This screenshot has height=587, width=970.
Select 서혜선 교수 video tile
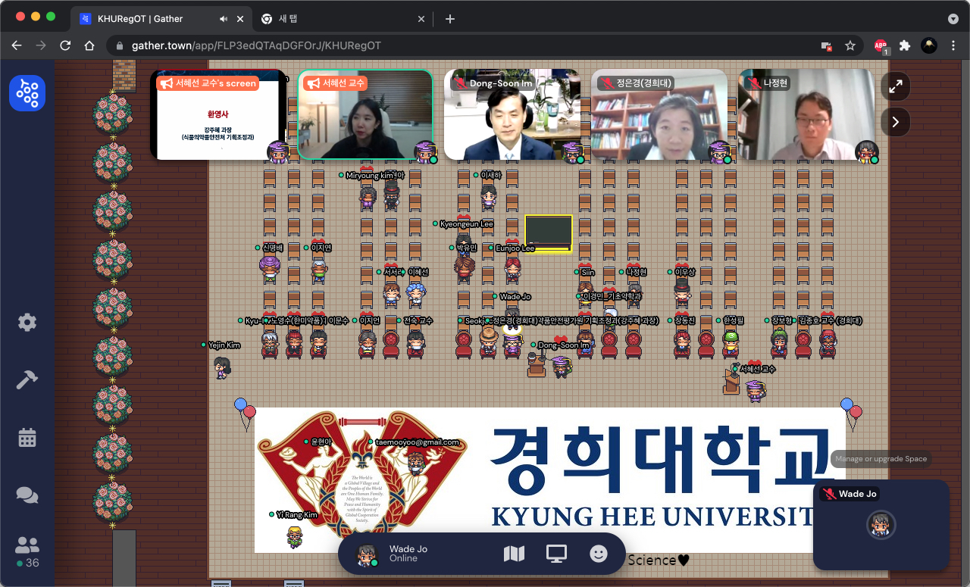365,114
